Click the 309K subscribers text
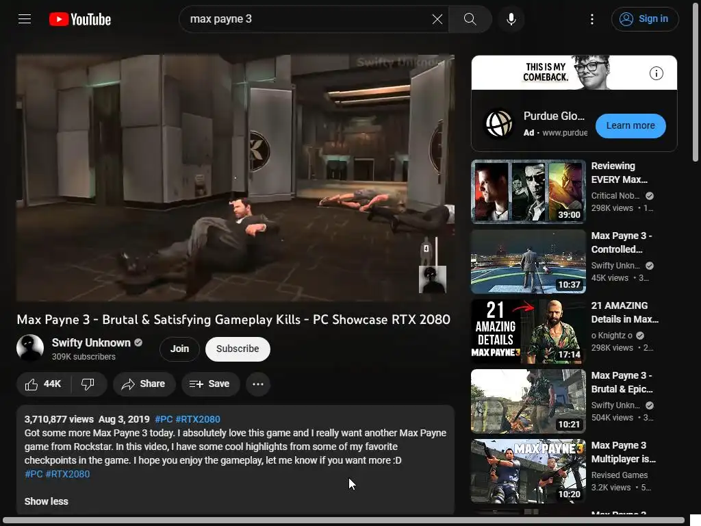Viewport: 701px width, 526px height. (x=84, y=356)
